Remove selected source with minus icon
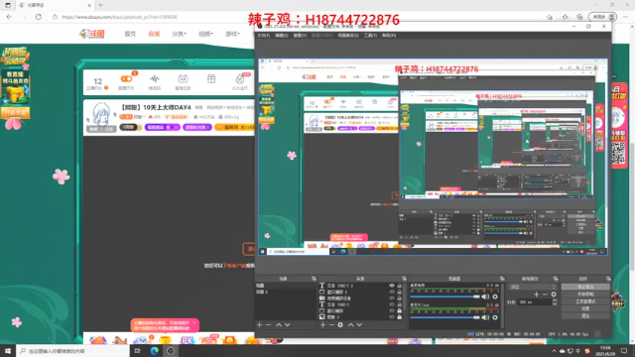This screenshot has height=357, width=635. [331, 324]
